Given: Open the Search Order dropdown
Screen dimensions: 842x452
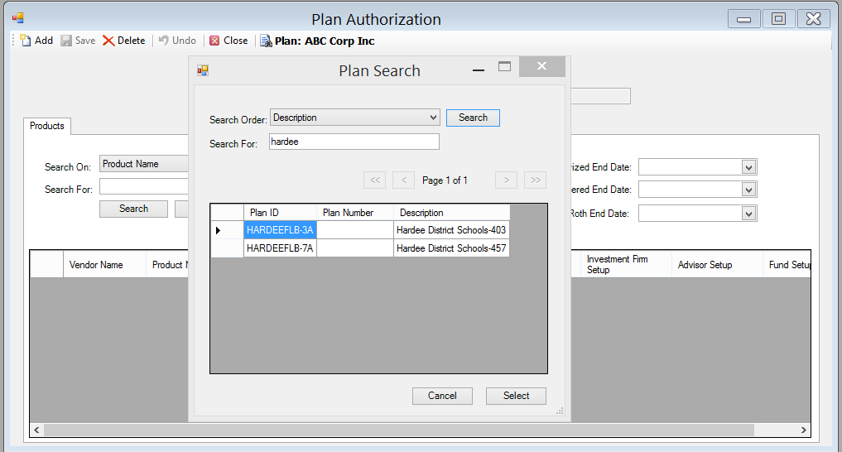Looking at the screenshot, I should click(x=355, y=118).
